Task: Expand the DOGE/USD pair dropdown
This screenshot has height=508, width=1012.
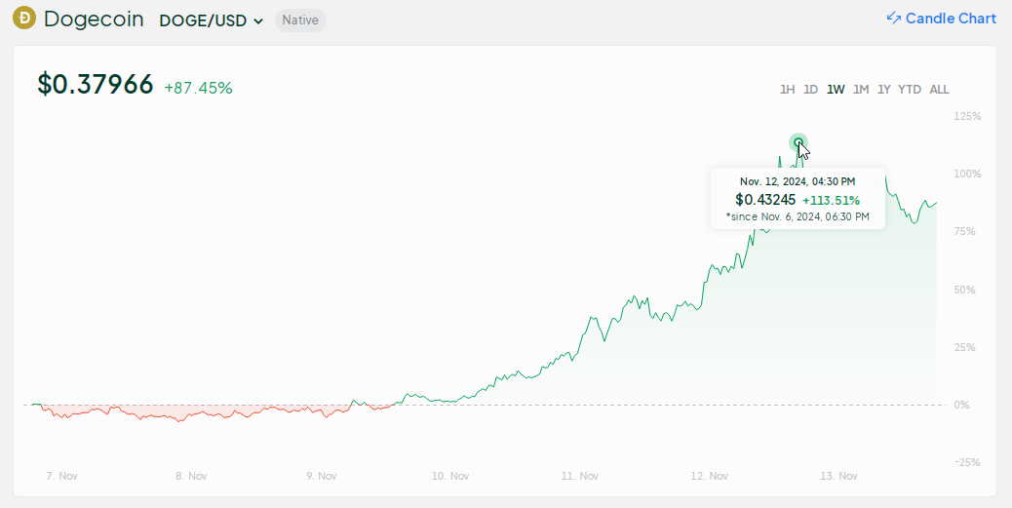Action: pos(211,20)
